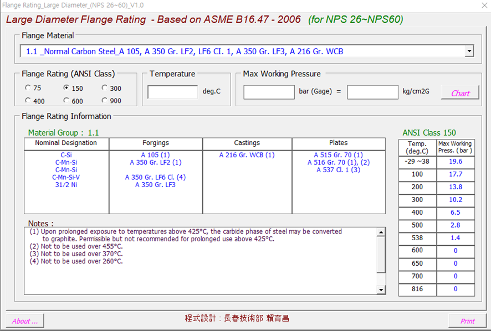The width and height of the screenshot is (491, 331).
Task: Select the ANSI Class 75 radio button
Action: click(28, 87)
